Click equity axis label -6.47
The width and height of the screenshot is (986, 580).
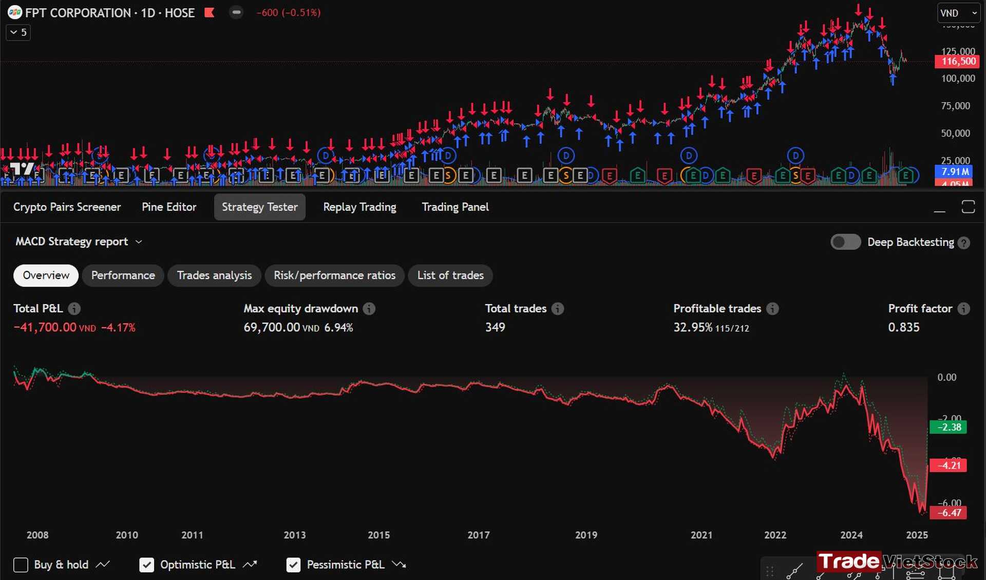pos(949,512)
